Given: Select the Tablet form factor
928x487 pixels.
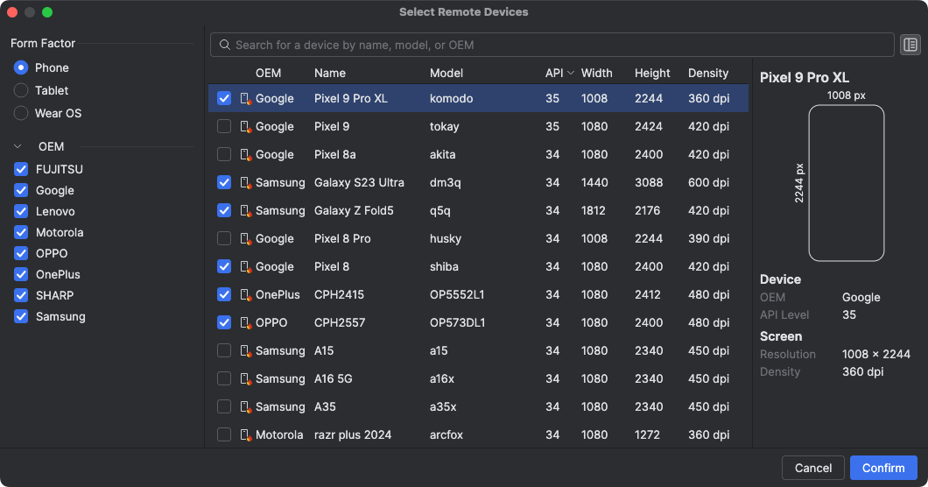Looking at the screenshot, I should click(21, 90).
